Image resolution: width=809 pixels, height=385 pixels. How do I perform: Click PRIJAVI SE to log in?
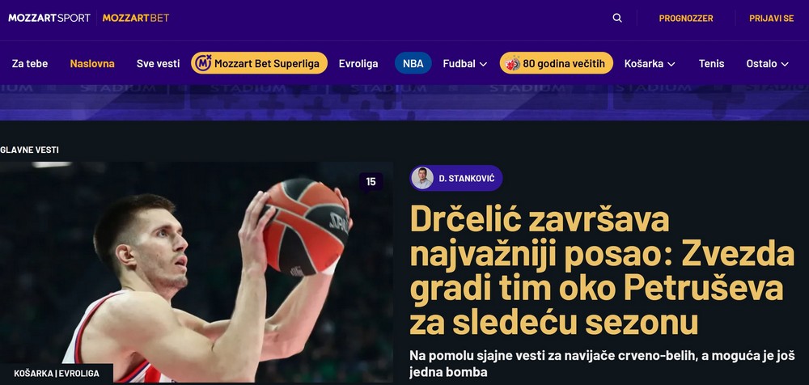(x=771, y=18)
